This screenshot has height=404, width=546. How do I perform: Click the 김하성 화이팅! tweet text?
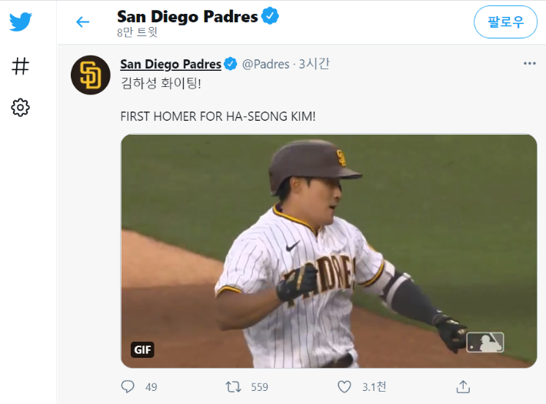click(161, 85)
